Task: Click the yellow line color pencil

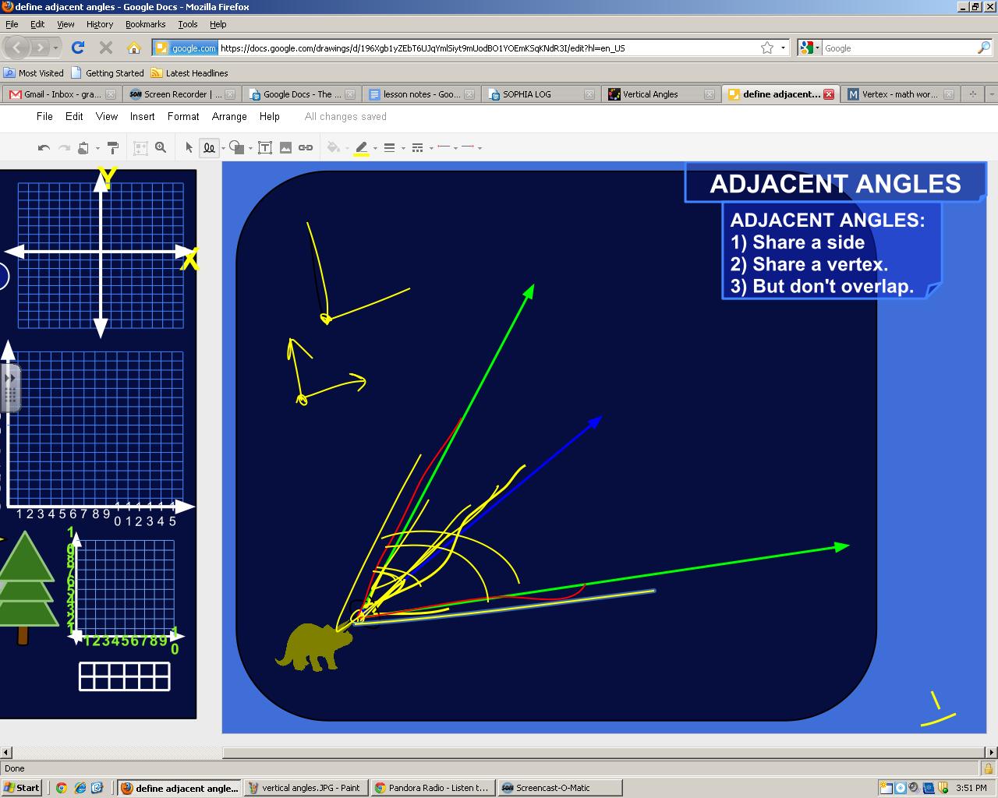Action: coord(361,147)
